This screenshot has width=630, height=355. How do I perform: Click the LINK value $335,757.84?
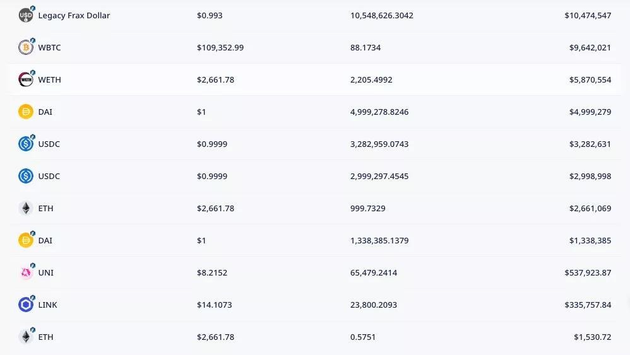pos(588,305)
